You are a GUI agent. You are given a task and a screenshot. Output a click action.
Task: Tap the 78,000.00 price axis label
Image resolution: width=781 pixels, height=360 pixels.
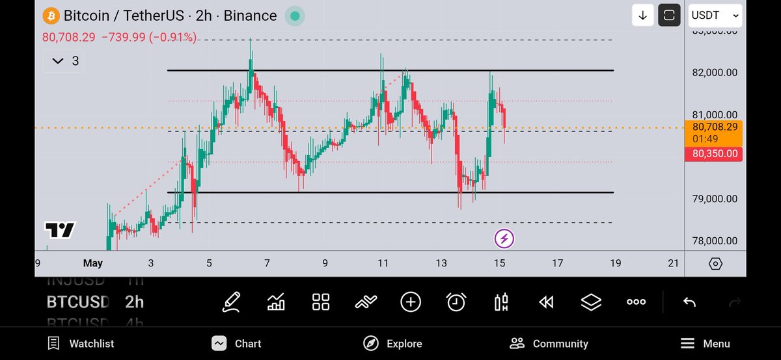click(715, 241)
